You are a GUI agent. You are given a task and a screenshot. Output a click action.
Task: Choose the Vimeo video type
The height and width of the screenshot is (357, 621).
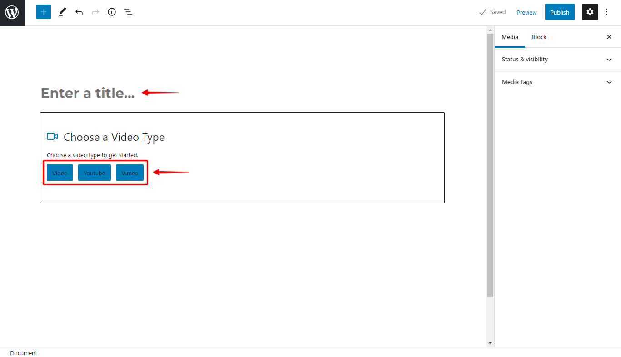click(130, 173)
